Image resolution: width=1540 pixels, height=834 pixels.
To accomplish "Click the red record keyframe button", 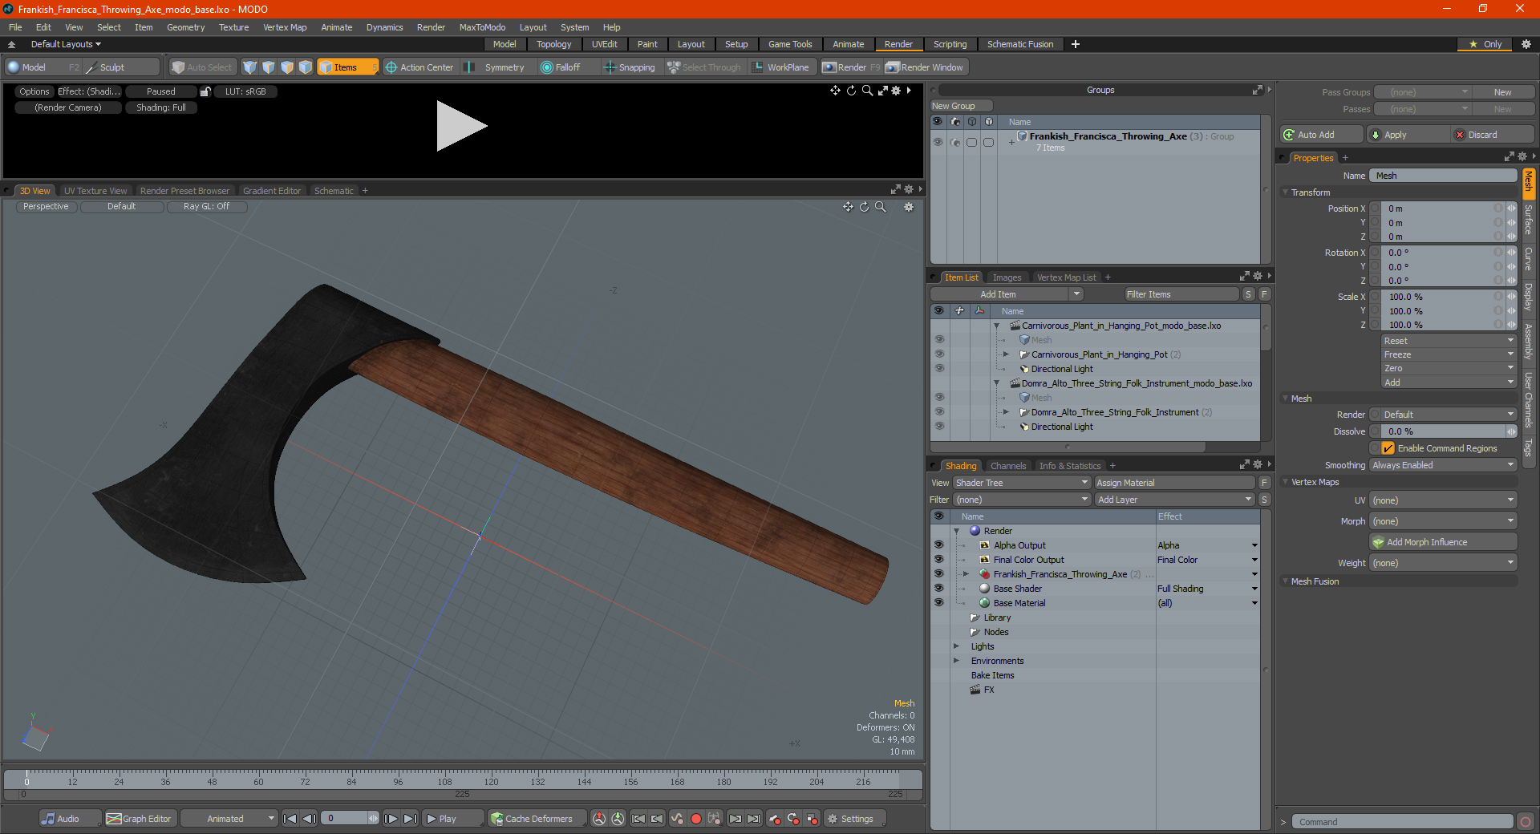I will coord(696,819).
